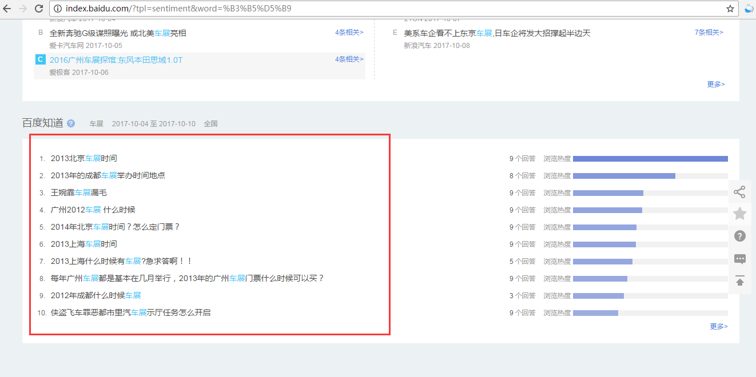The height and width of the screenshot is (377, 756).
Task: Click 5个回答 in the 急求答啊 row
Action: click(x=523, y=262)
